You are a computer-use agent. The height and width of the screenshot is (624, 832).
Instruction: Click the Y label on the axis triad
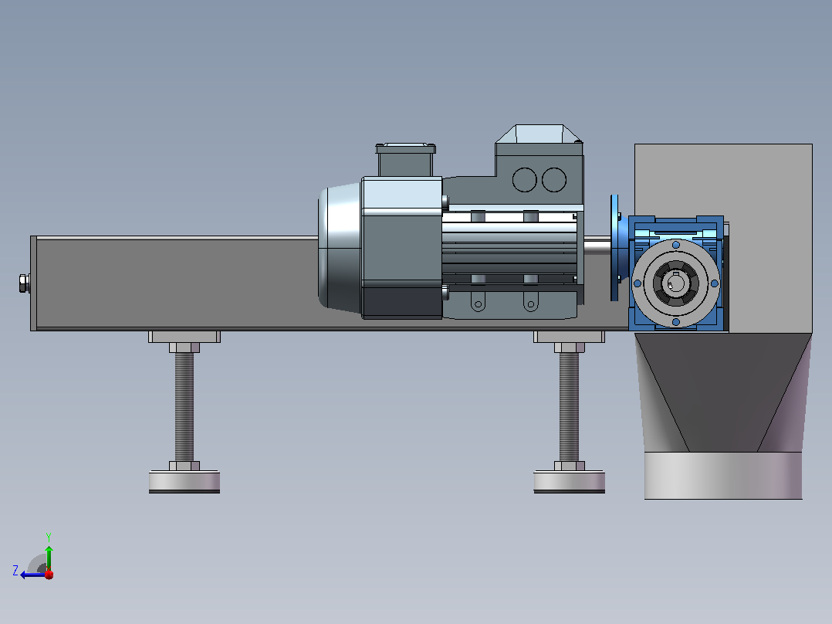pos(49,537)
